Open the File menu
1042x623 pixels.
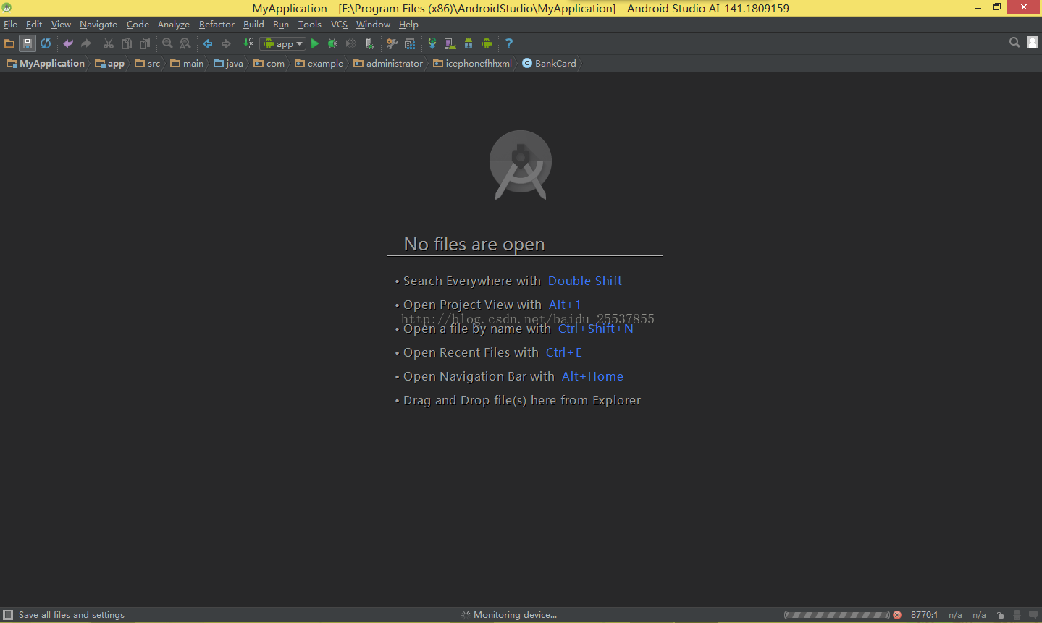tap(10, 25)
